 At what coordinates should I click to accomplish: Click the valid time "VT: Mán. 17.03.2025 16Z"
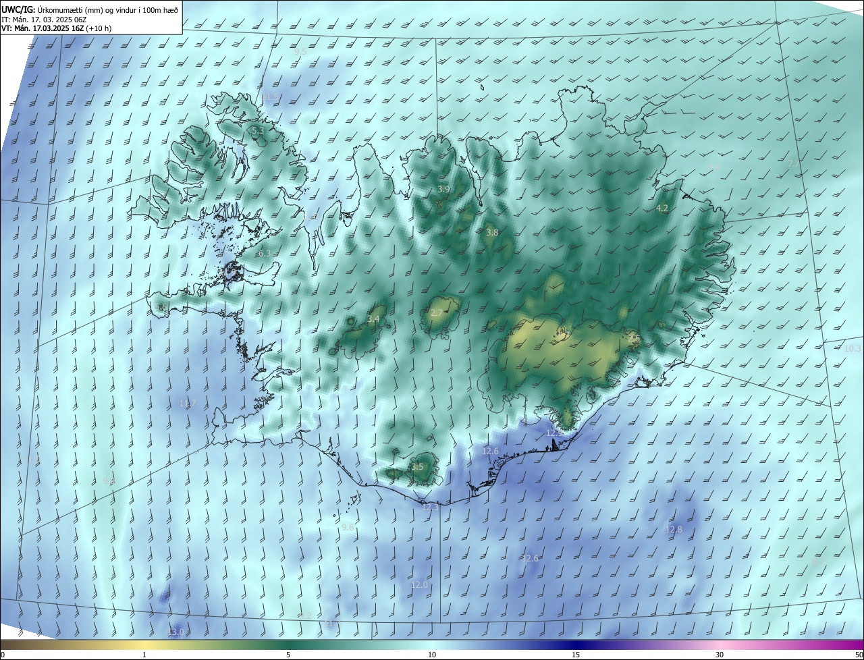42,28
